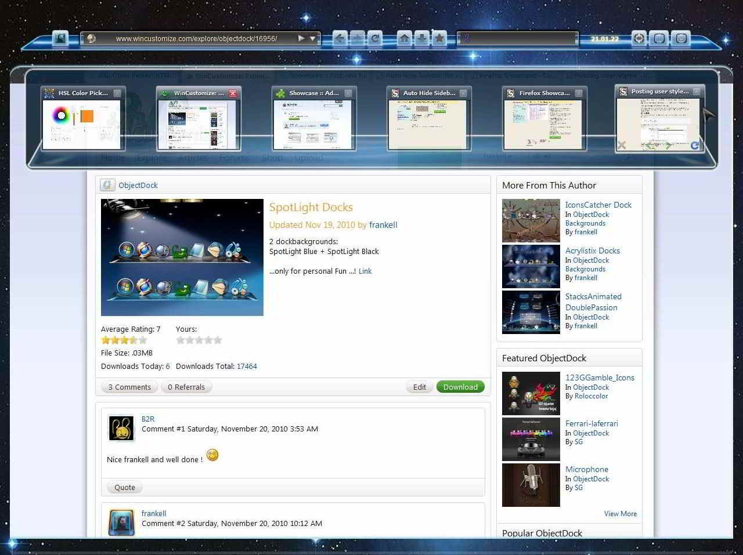Download the SpotLight Docks file
Screen dimensions: 743x555
[x=460, y=387]
